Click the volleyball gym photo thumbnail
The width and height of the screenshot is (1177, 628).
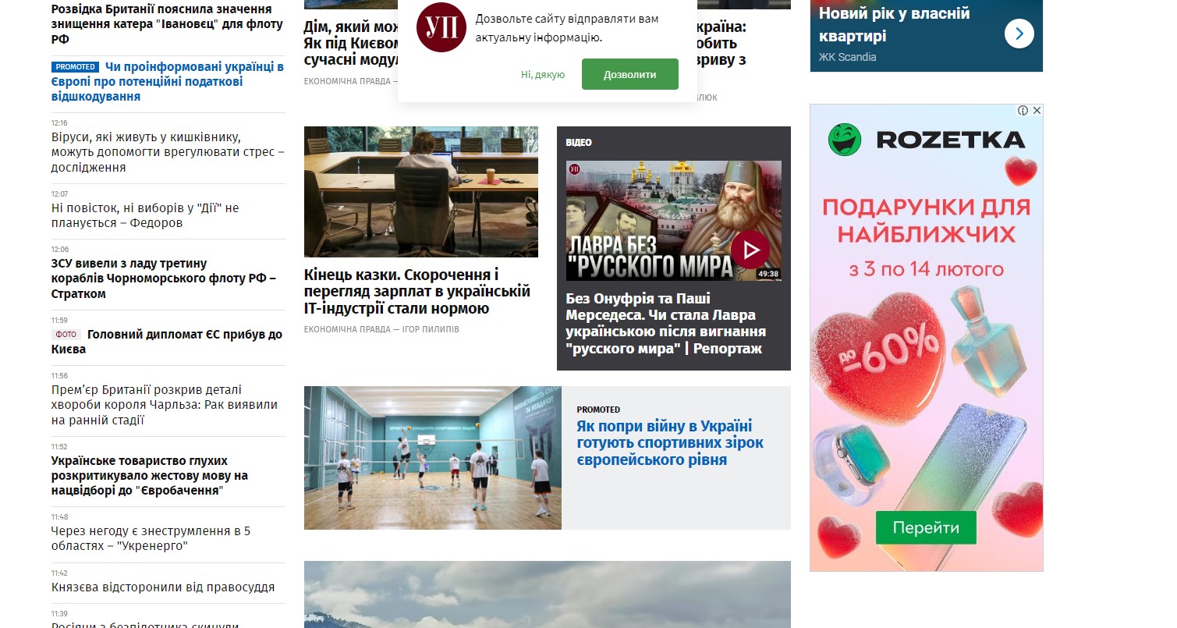433,458
